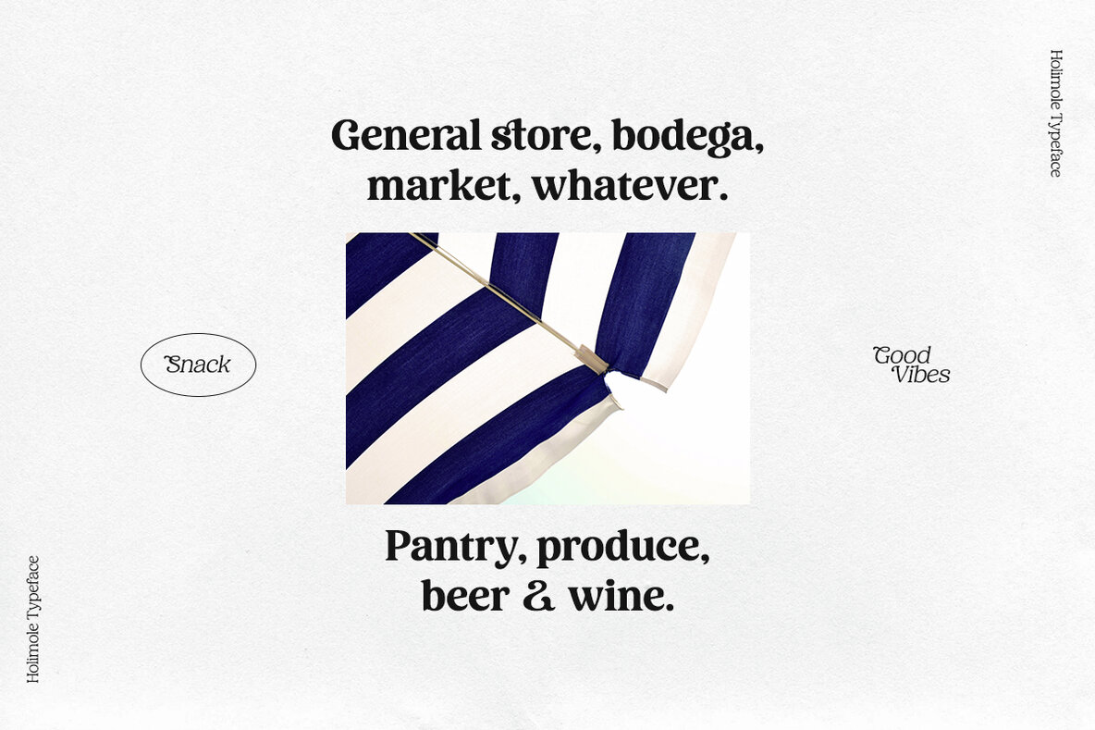Click the word 'General' in headline
The width and height of the screenshot is (1095, 730).
pos(406,135)
